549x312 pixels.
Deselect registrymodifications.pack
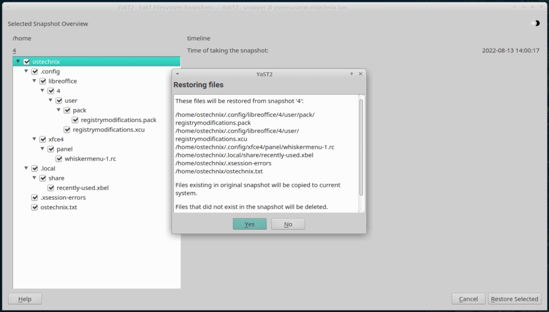click(75, 120)
